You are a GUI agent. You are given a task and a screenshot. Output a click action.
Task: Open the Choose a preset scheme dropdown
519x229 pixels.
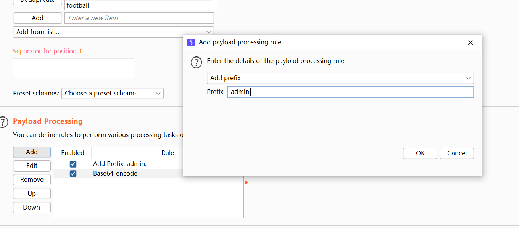click(112, 94)
